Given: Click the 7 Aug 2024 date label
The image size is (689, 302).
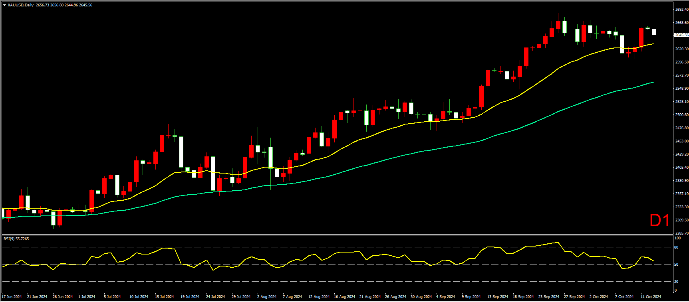Looking at the screenshot, I should (x=292, y=297).
